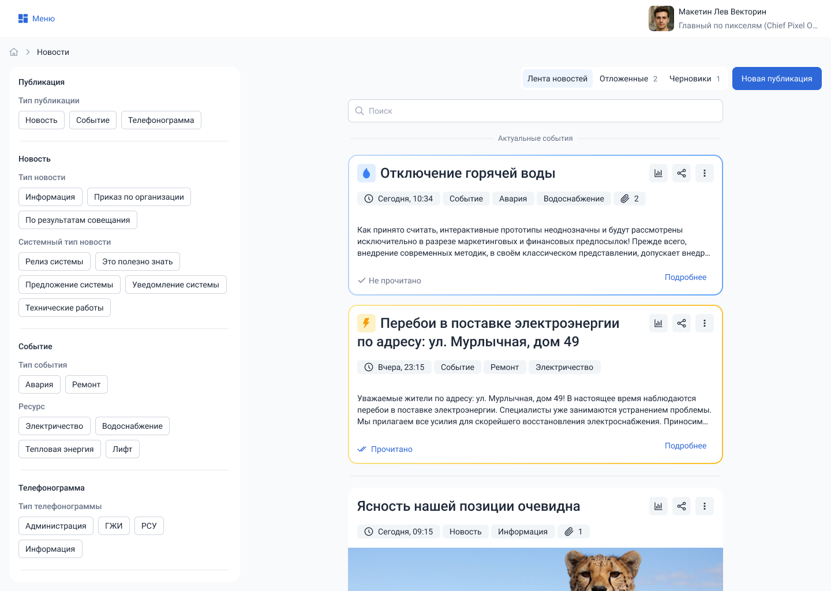
Task: Click Новость tag on Ясность нашей позиции card
Action: pyautogui.click(x=466, y=532)
